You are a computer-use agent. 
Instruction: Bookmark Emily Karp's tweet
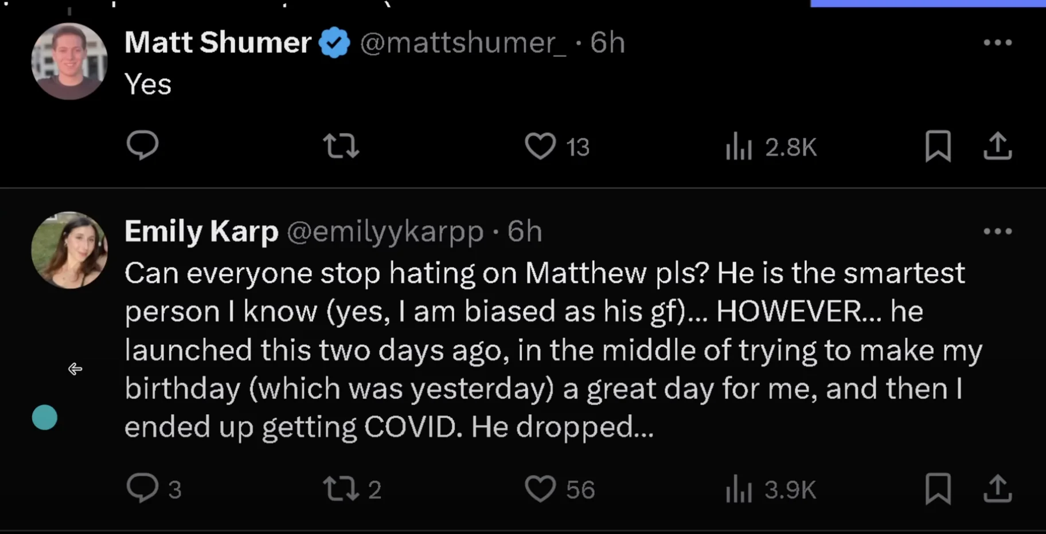point(938,489)
